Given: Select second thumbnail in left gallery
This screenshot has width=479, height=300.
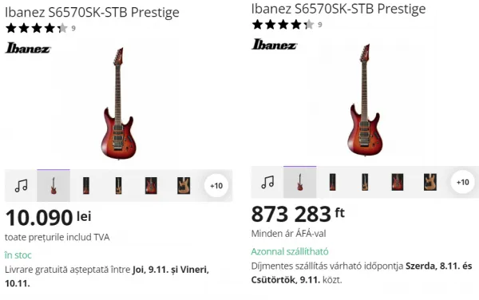Looking at the screenshot, I should [86, 186].
